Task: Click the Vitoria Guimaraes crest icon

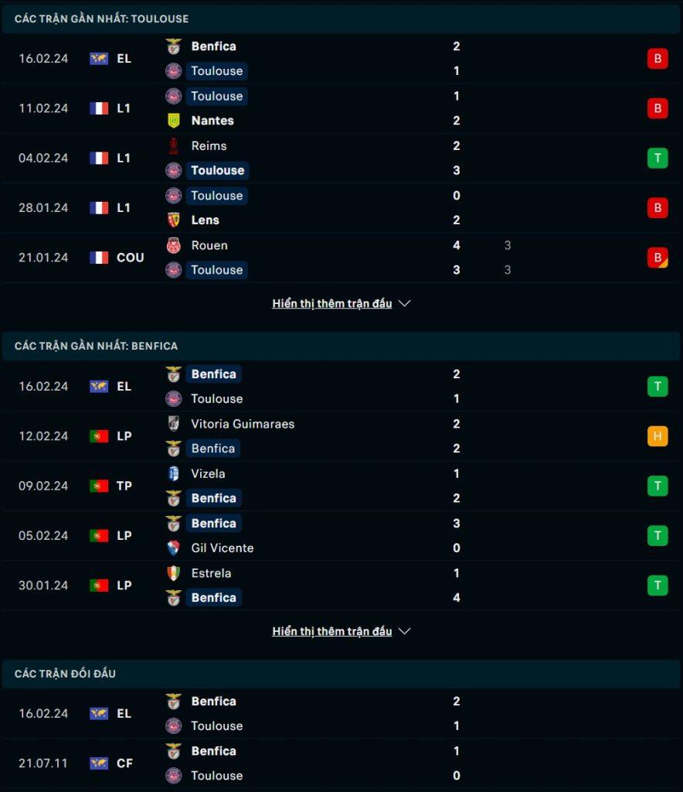Action: point(174,424)
